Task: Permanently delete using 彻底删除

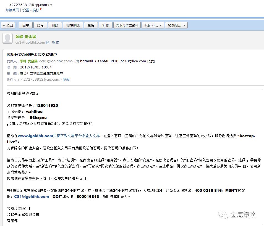Action: point(73,25)
